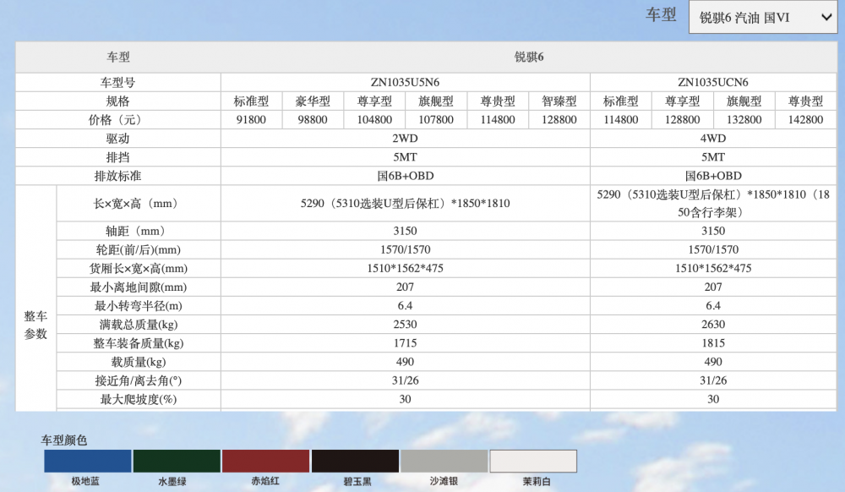Select the 沙滩银 silver color swatch
This screenshot has height=492, width=845.
pyautogui.click(x=444, y=462)
